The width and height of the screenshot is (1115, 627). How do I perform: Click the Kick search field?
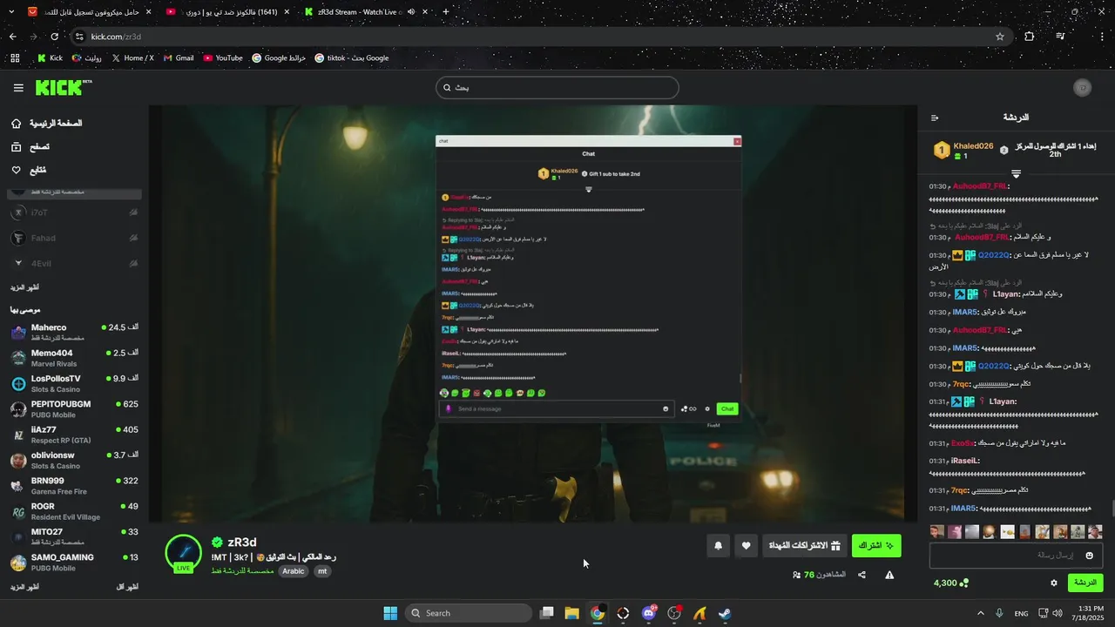click(x=557, y=88)
